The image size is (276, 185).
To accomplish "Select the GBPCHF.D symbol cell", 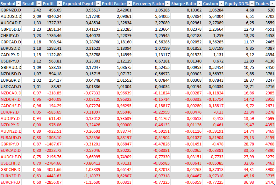I will click(11, 169).
